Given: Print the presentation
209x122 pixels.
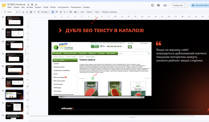Looking at the screenshot, I should [x=31, y=12].
